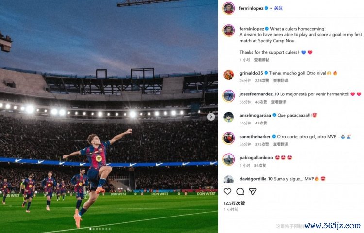The width and height of the screenshot is (364, 233).
Task: Share the post with the paper plane icon
Action: coord(252,191)
